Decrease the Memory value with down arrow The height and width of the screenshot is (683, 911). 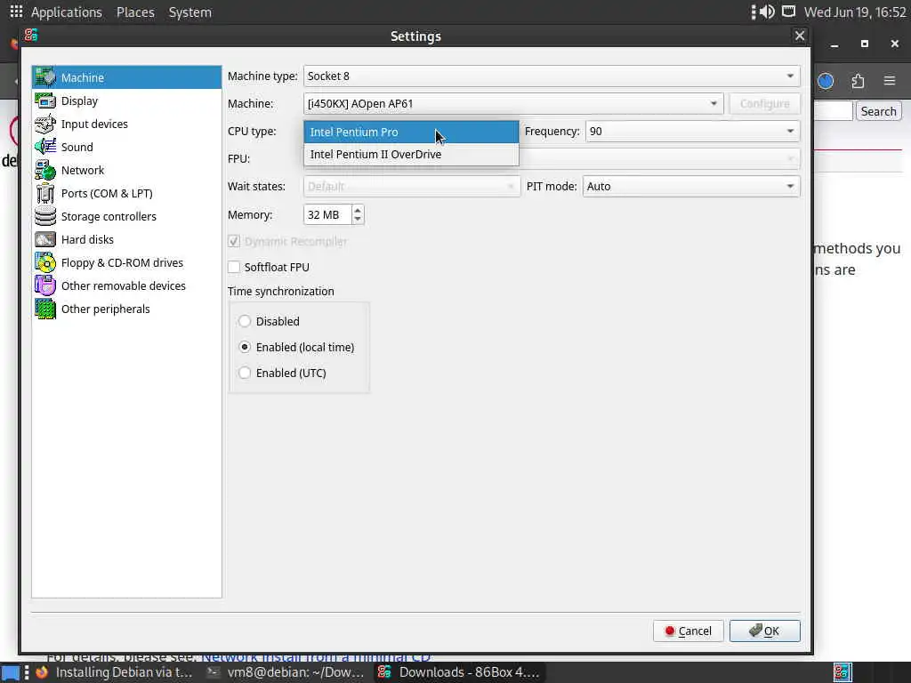pos(358,220)
